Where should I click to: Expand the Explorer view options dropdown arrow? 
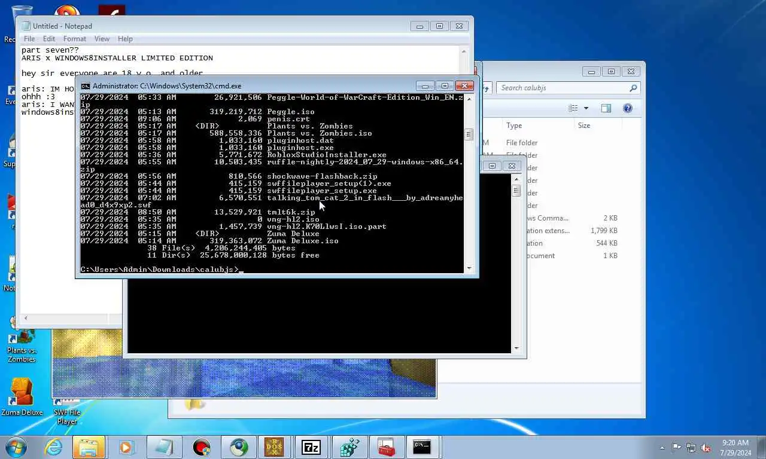click(x=586, y=108)
